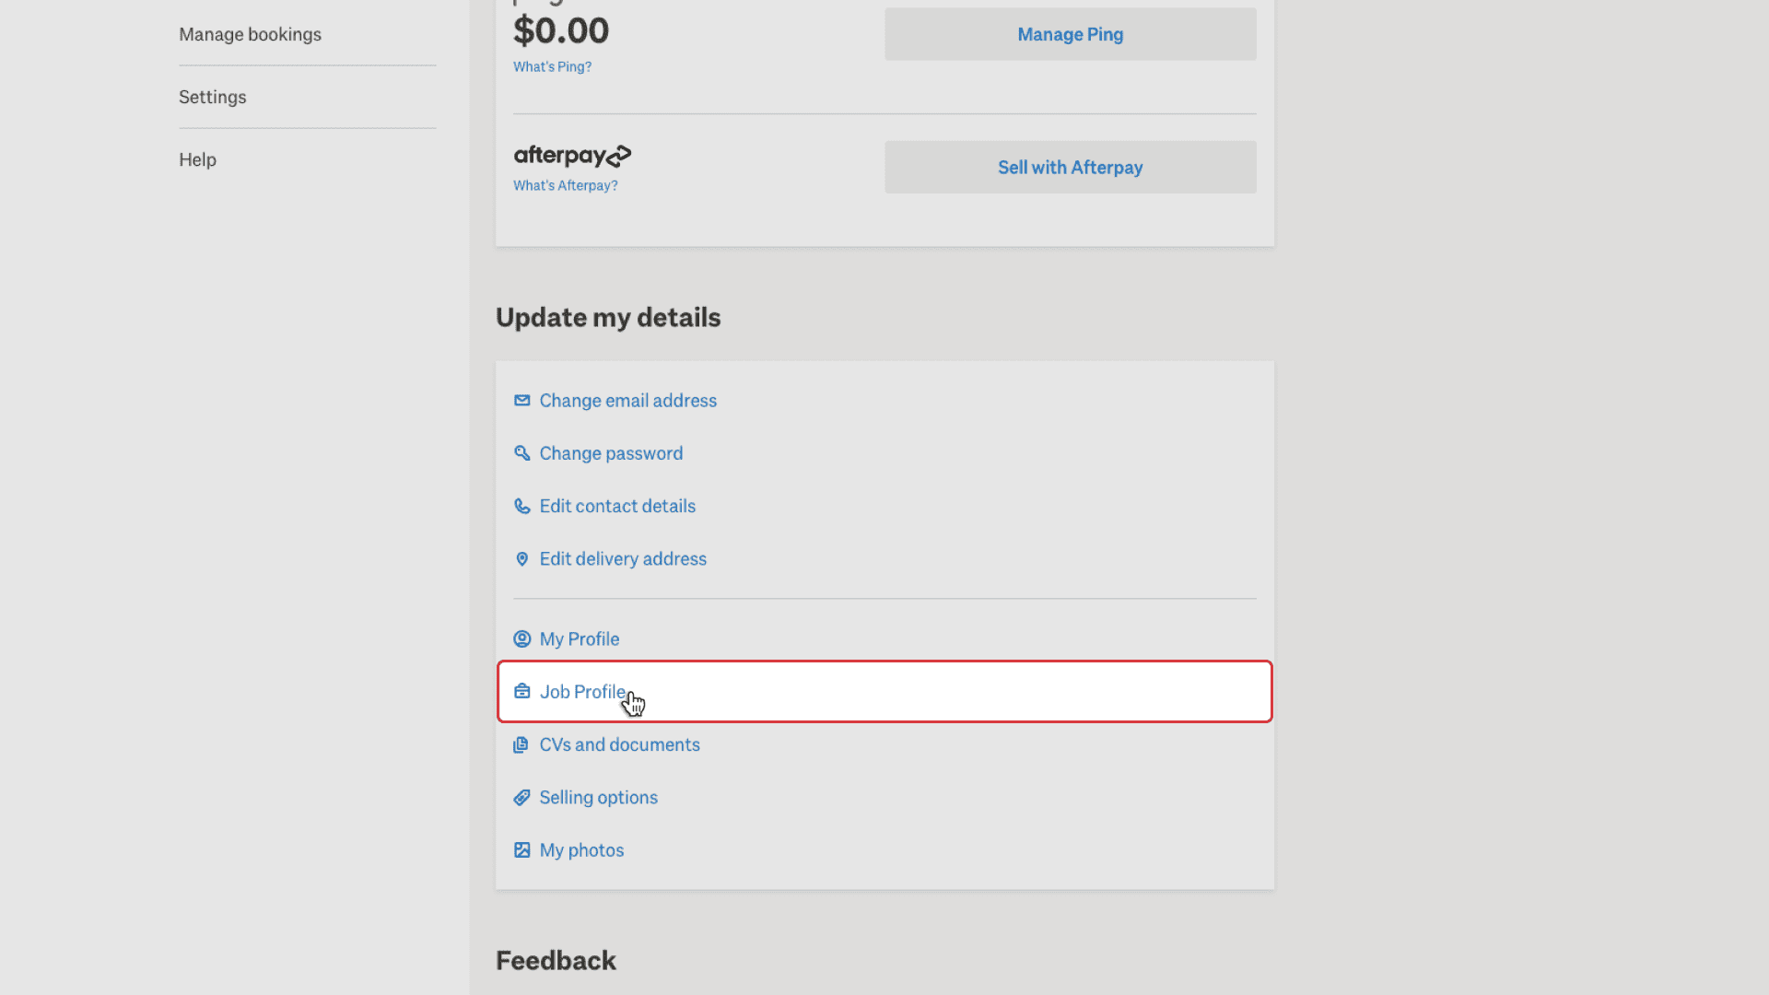The width and height of the screenshot is (1769, 995).
Task: Open the What's Ping? link
Action: (x=552, y=66)
